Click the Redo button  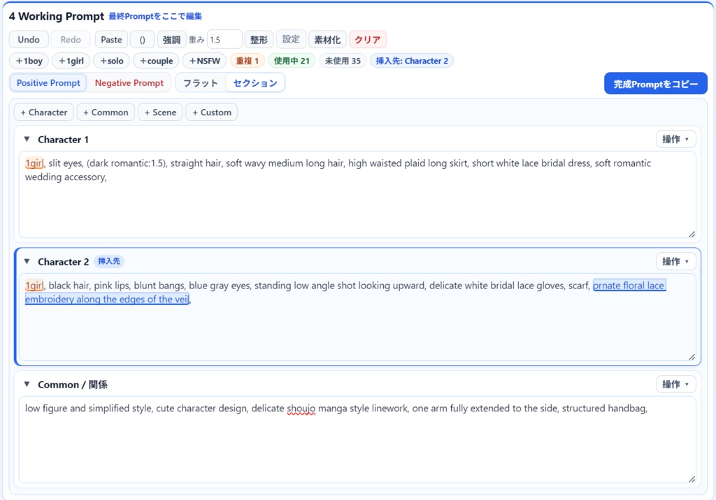pos(71,40)
